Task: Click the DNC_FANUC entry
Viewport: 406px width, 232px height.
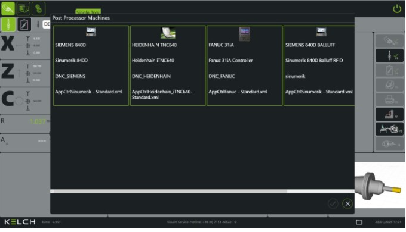Action: click(222, 76)
